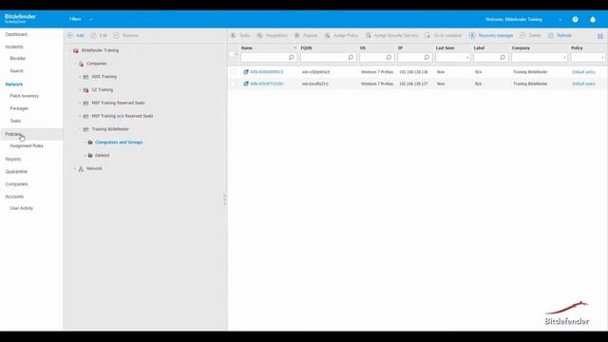Viewport: 608px width, 342px height.
Task: Open the show/hide columns grid icon
Action: coord(599,36)
